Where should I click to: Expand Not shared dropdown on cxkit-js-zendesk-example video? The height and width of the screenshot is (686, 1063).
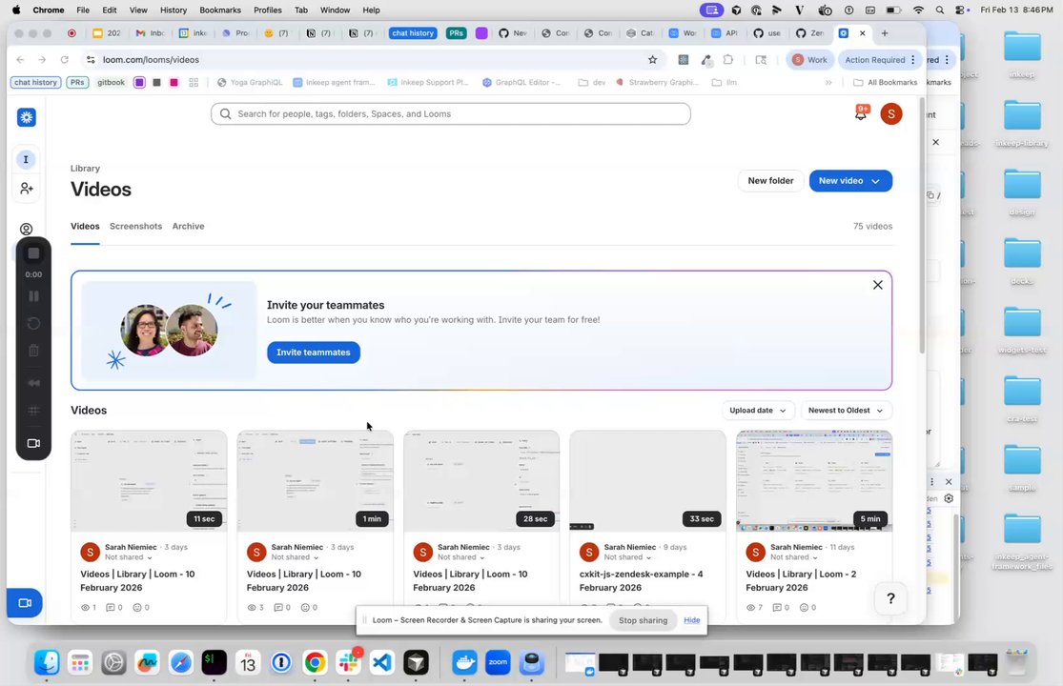click(627, 557)
